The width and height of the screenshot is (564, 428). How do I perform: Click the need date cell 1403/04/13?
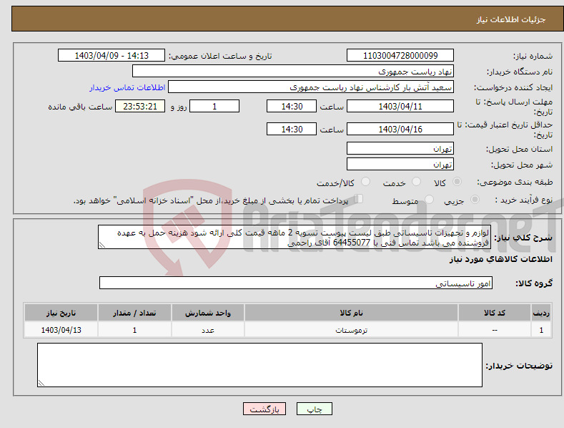pos(61,330)
